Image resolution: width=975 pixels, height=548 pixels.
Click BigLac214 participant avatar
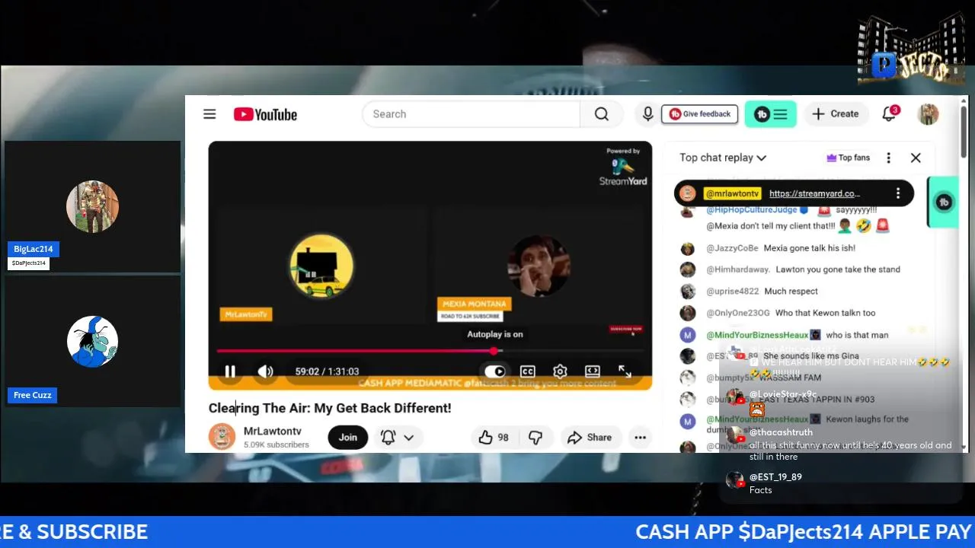92,206
